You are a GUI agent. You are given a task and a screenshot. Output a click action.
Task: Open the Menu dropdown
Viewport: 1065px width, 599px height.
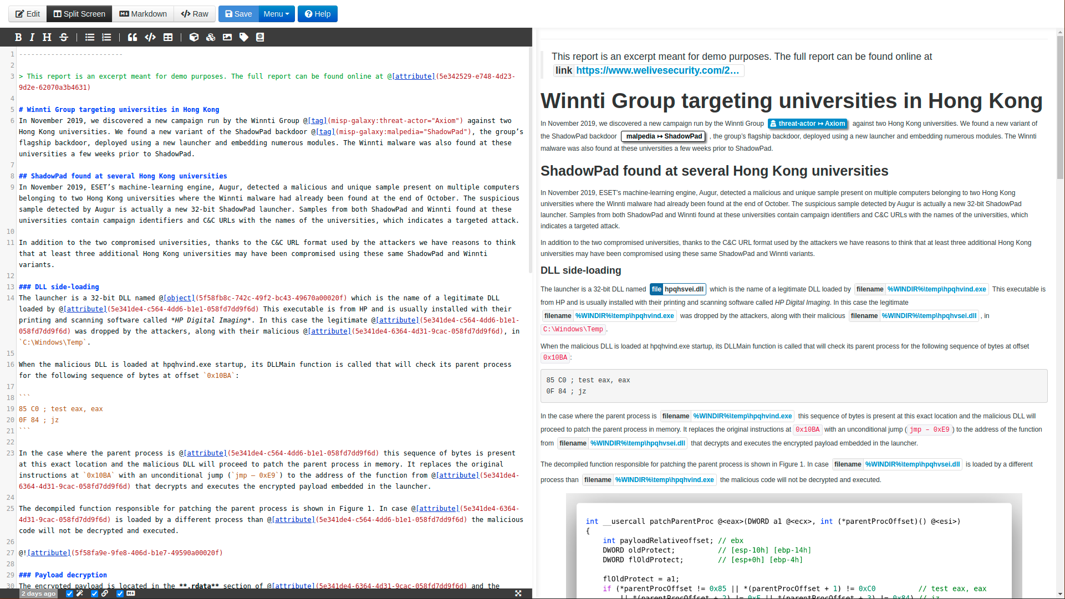point(276,14)
